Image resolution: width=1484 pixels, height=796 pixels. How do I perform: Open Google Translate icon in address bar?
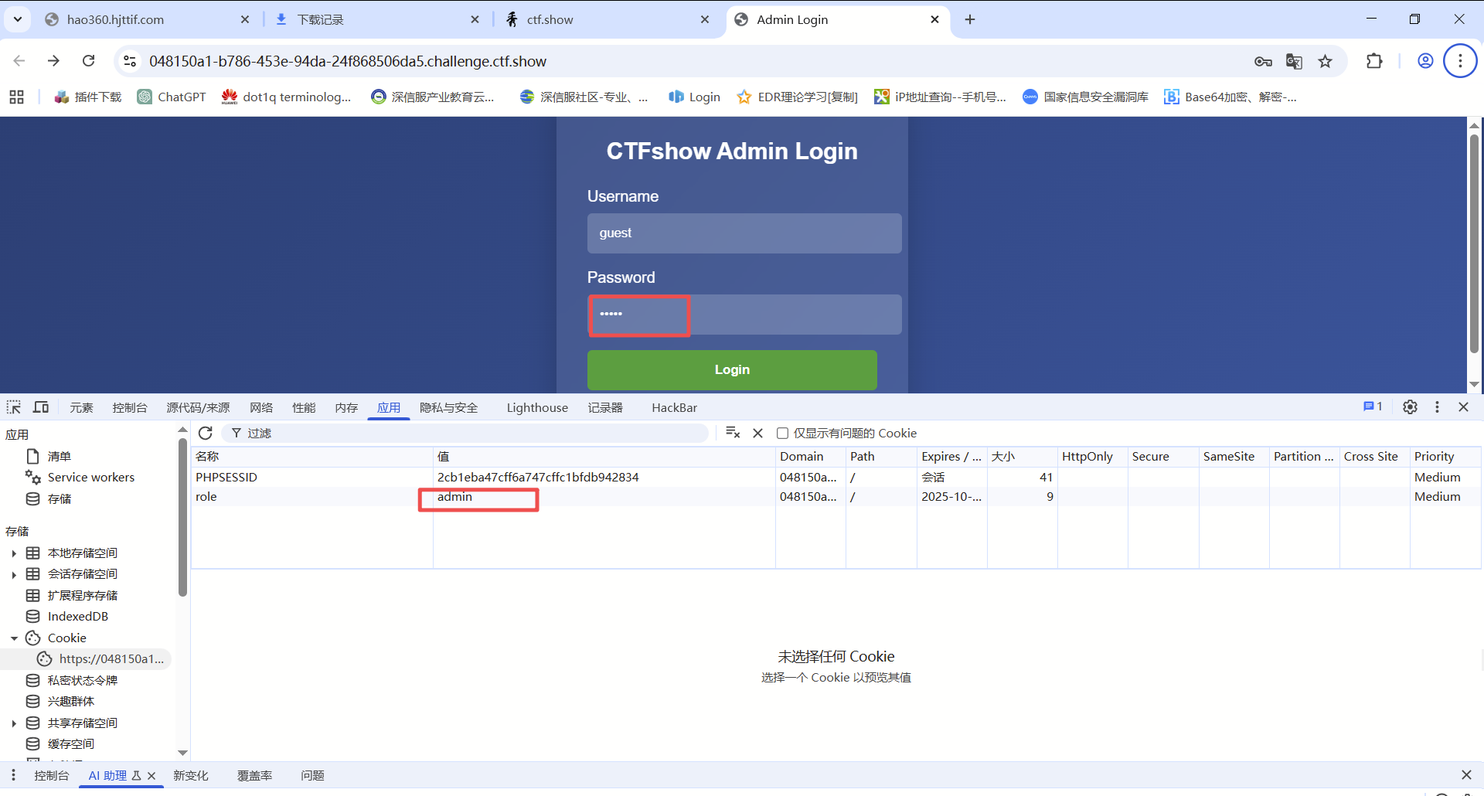1295,61
